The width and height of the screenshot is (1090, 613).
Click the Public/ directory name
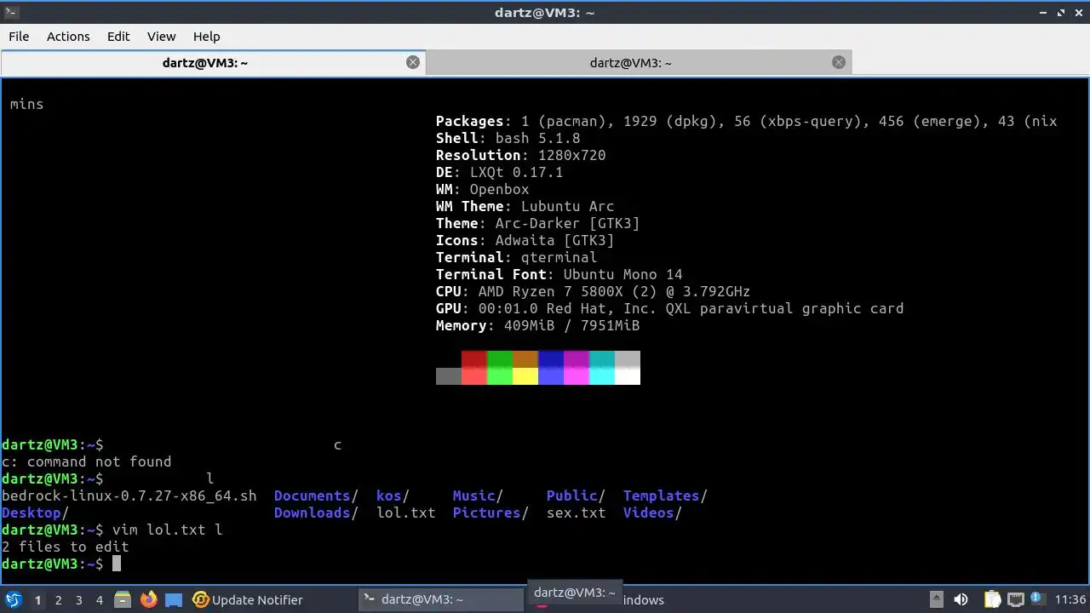[x=576, y=496]
